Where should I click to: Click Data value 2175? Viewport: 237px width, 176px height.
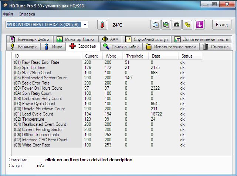click(155, 68)
